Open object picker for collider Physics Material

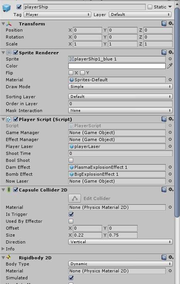[170, 207]
